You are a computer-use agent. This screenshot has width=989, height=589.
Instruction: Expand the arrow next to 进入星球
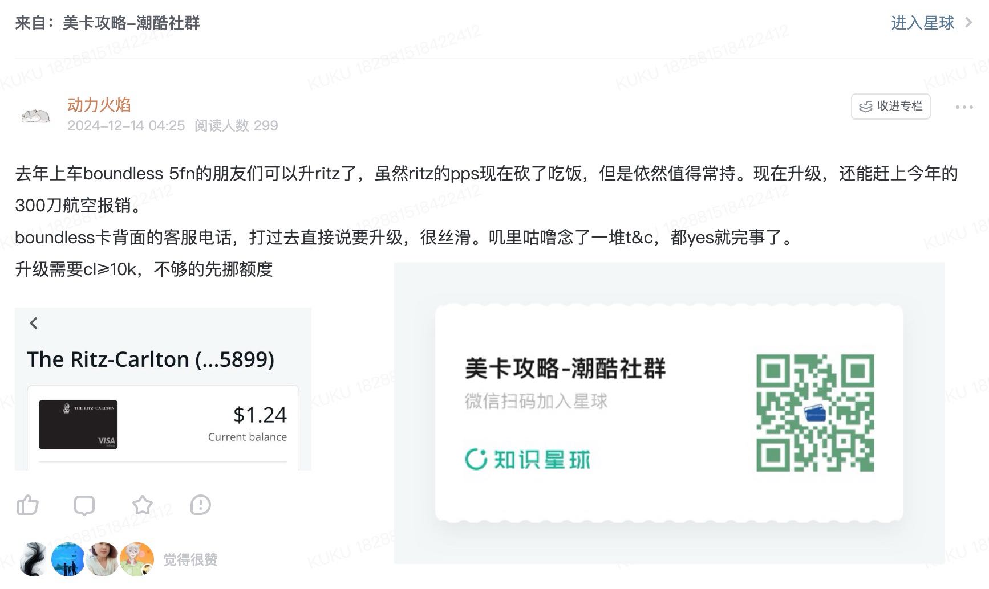[x=968, y=23]
